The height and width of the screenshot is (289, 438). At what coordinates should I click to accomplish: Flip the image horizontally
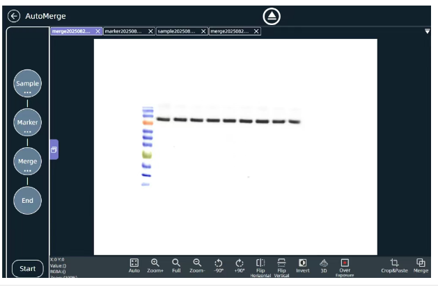coord(260,263)
